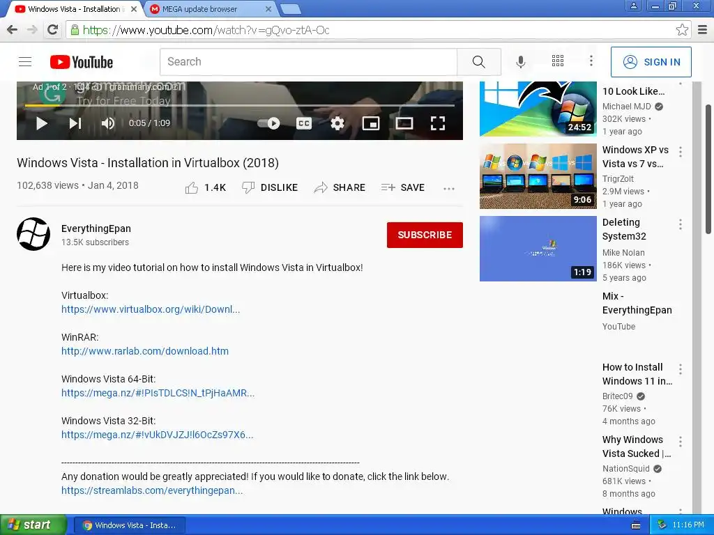Click the taskbar clock showing 11:16 PM
714x535 pixels.
pyautogui.click(x=688, y=525)
